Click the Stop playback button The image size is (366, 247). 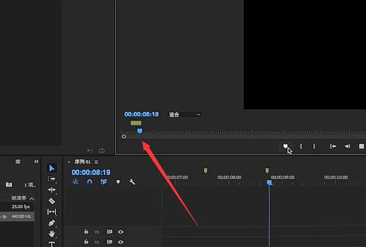[361, 147]
